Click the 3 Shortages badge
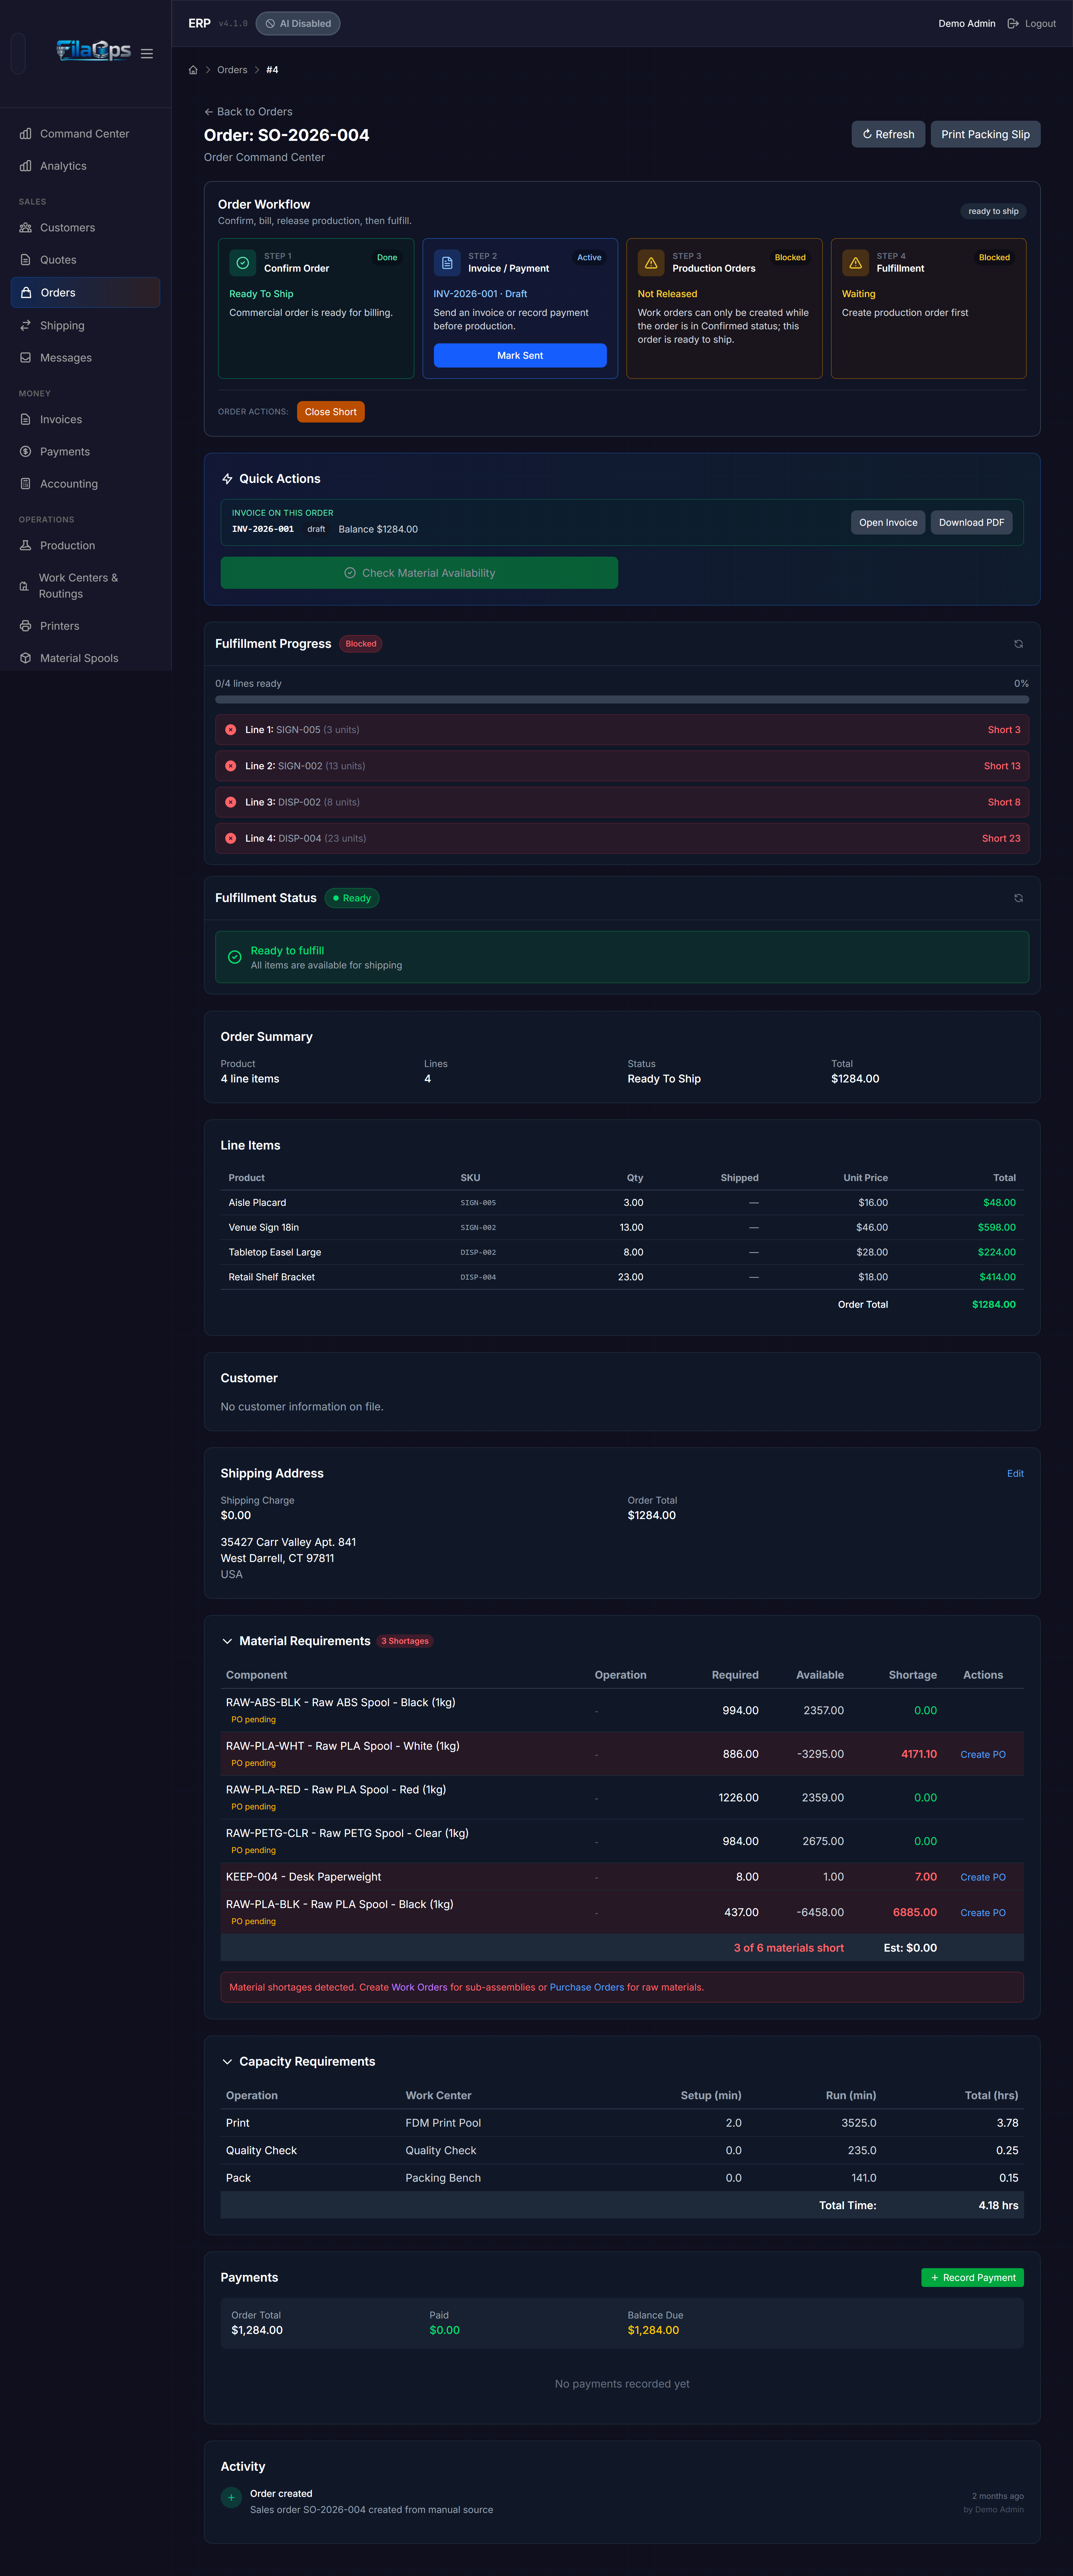 pyautogui.click(x=405, y=1641)
